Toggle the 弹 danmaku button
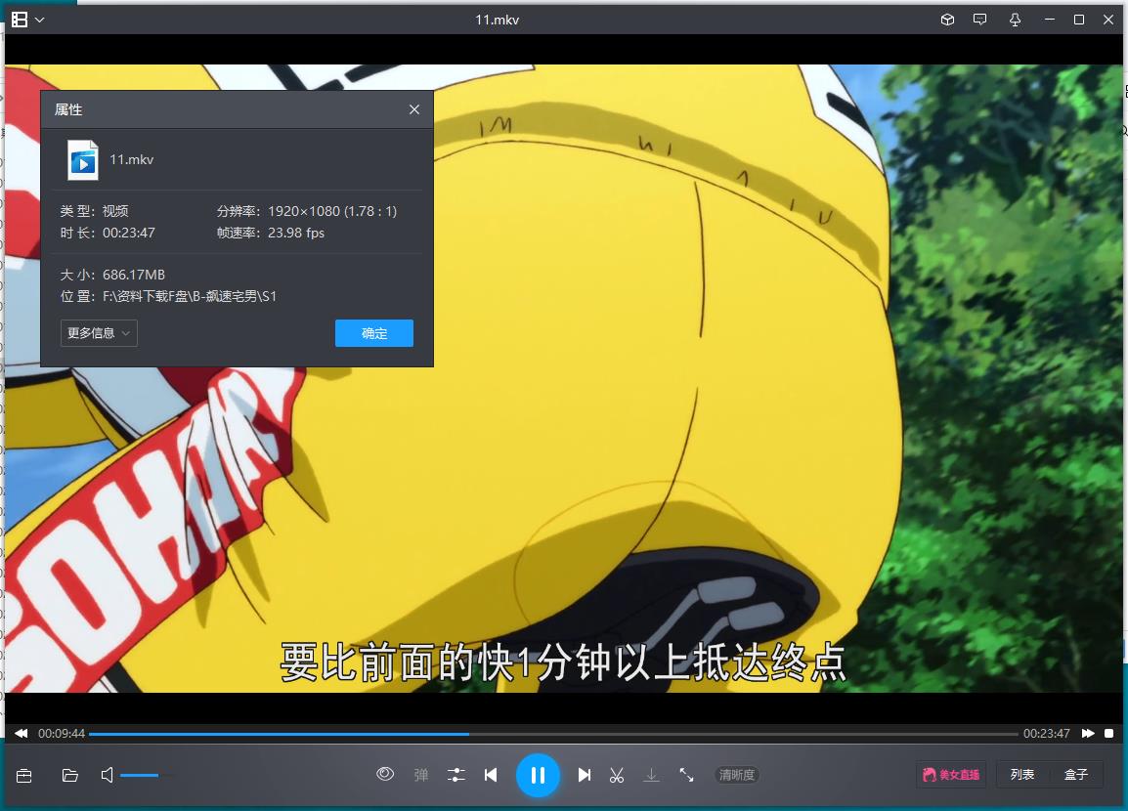The width and height of the screenshot is (1128, 811). coord(421,775)
